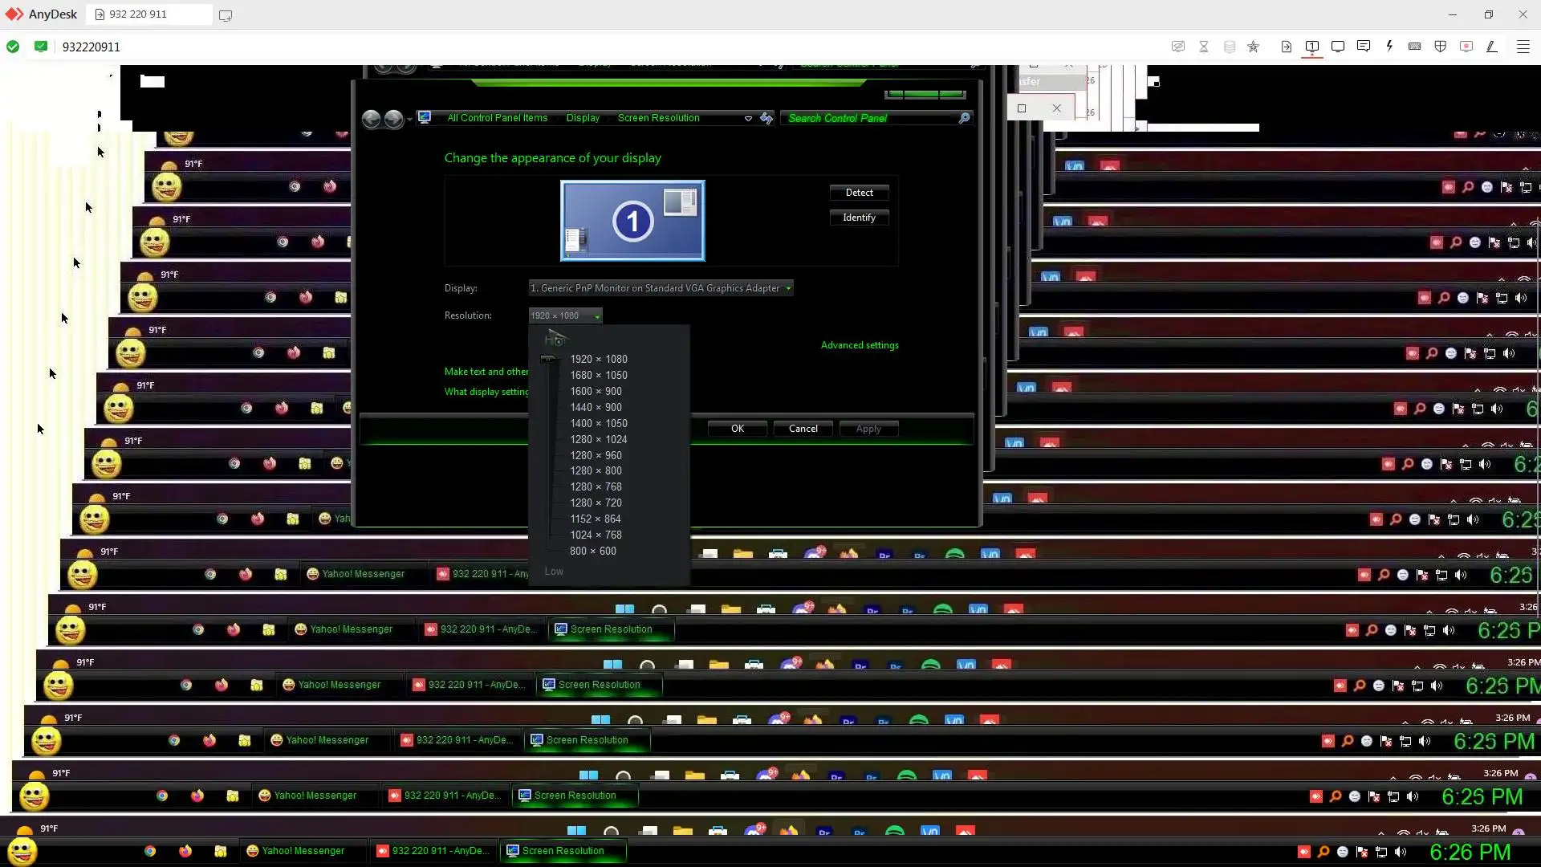Click the Detect button
This screenshot has width=1541, height=867.
859,193
